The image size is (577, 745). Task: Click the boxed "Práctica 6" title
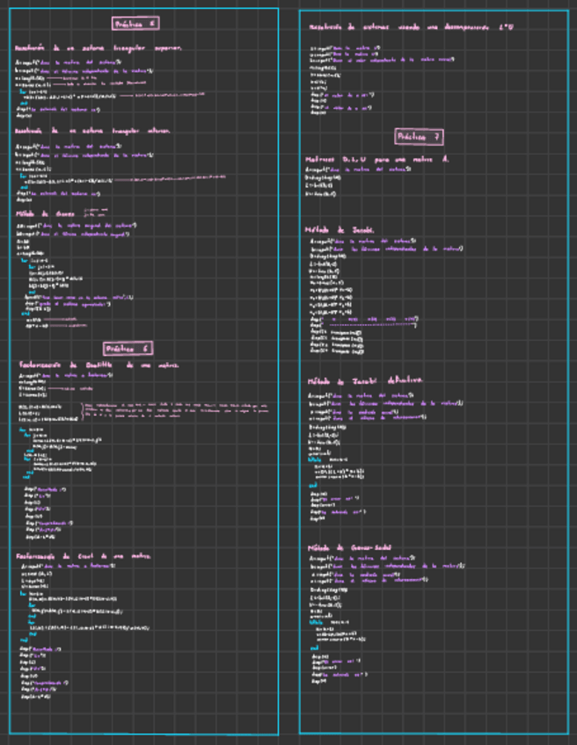click(x=129, y=347)
